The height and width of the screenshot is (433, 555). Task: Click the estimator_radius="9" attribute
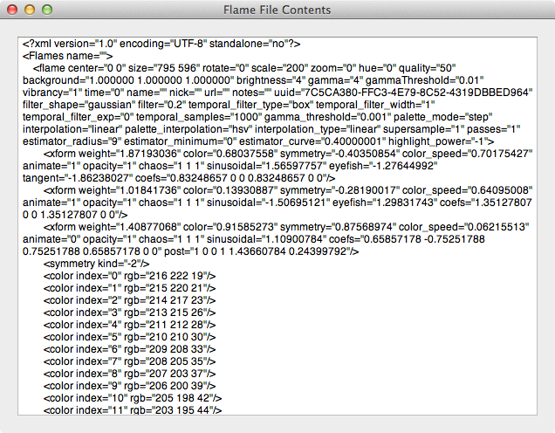pos(72,141)
